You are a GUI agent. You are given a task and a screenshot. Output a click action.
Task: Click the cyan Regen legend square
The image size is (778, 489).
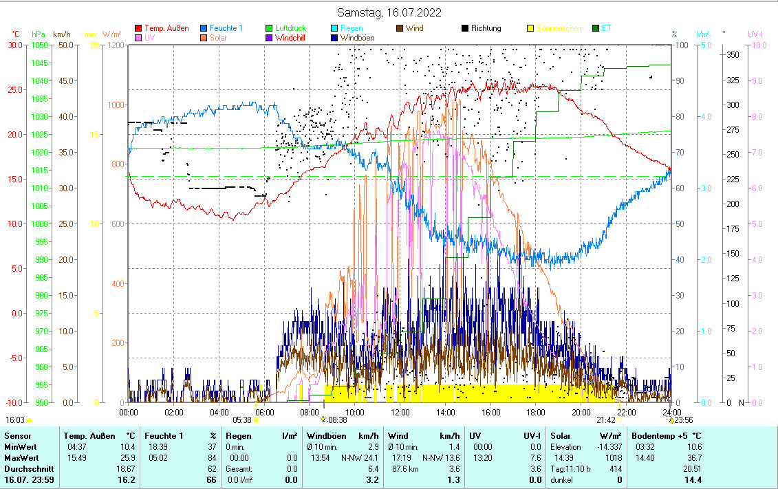click(x=334, y=29)
